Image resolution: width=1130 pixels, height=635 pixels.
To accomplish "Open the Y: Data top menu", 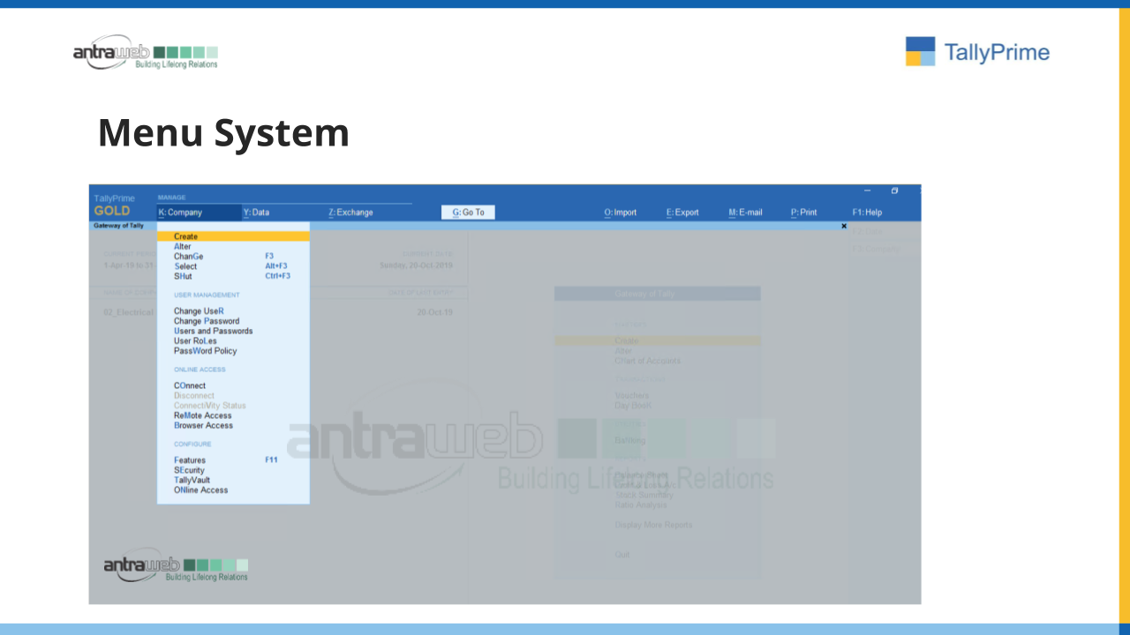I will pos(256,213).
